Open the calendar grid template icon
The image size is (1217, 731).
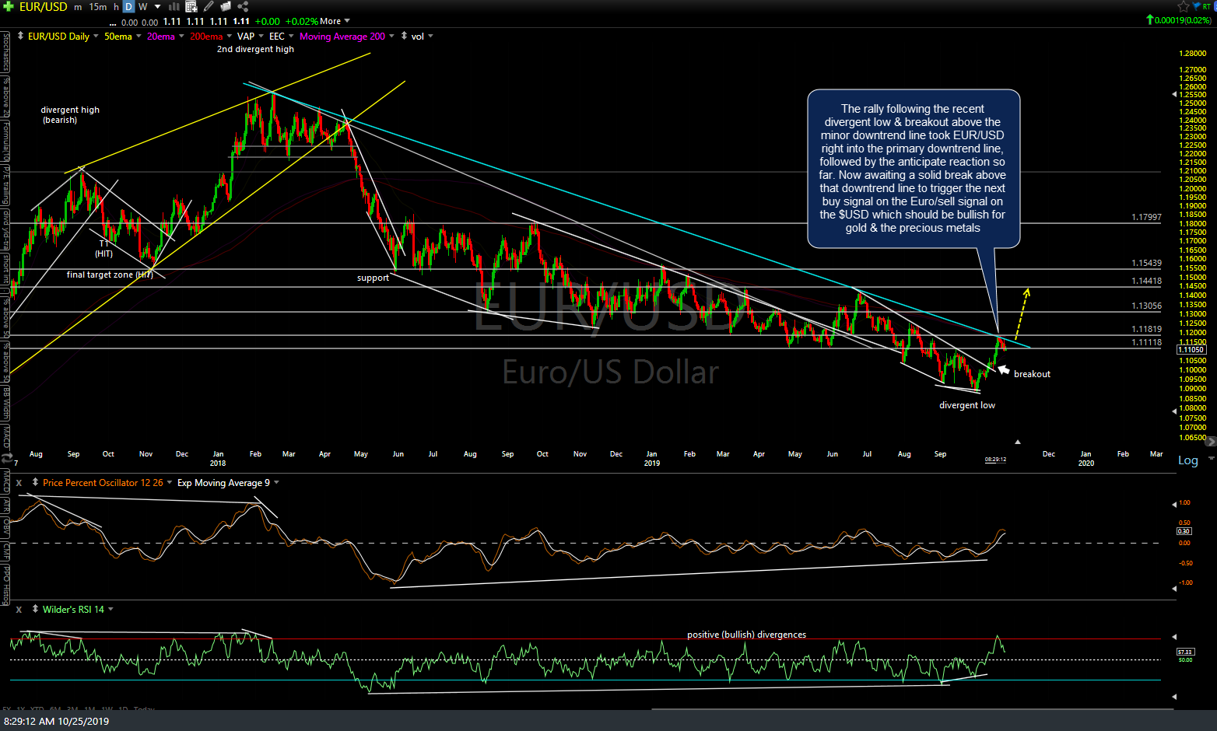[x=191, y=6]
